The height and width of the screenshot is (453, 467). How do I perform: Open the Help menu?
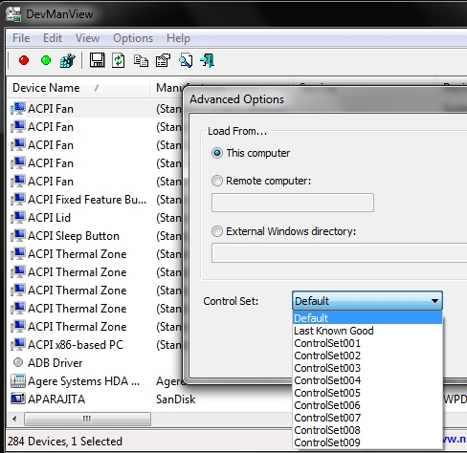[x=178, y=38]
